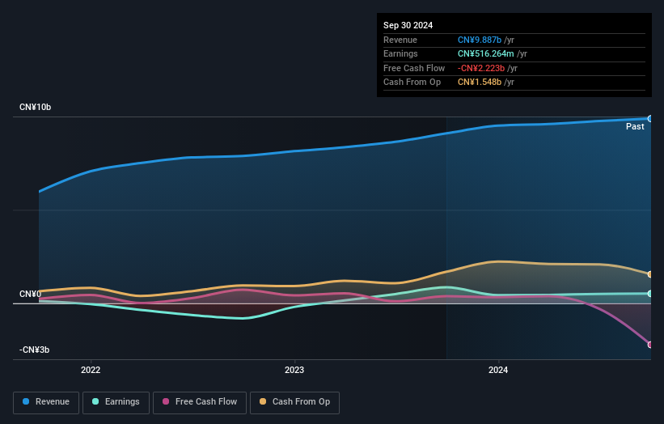Click the Free Cash Flow row label in the tooltip
This screenshot has width=664, height=424.
coord(414,68)
